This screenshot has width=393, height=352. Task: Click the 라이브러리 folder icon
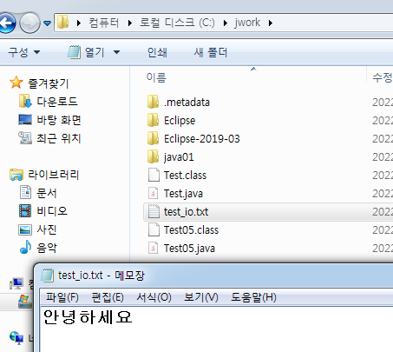click(x=16, y=175)
